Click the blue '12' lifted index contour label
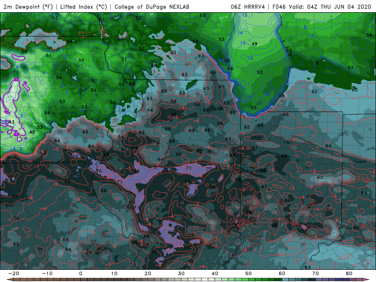This screenshot has height=282, width=376. (x=250, y=58)
